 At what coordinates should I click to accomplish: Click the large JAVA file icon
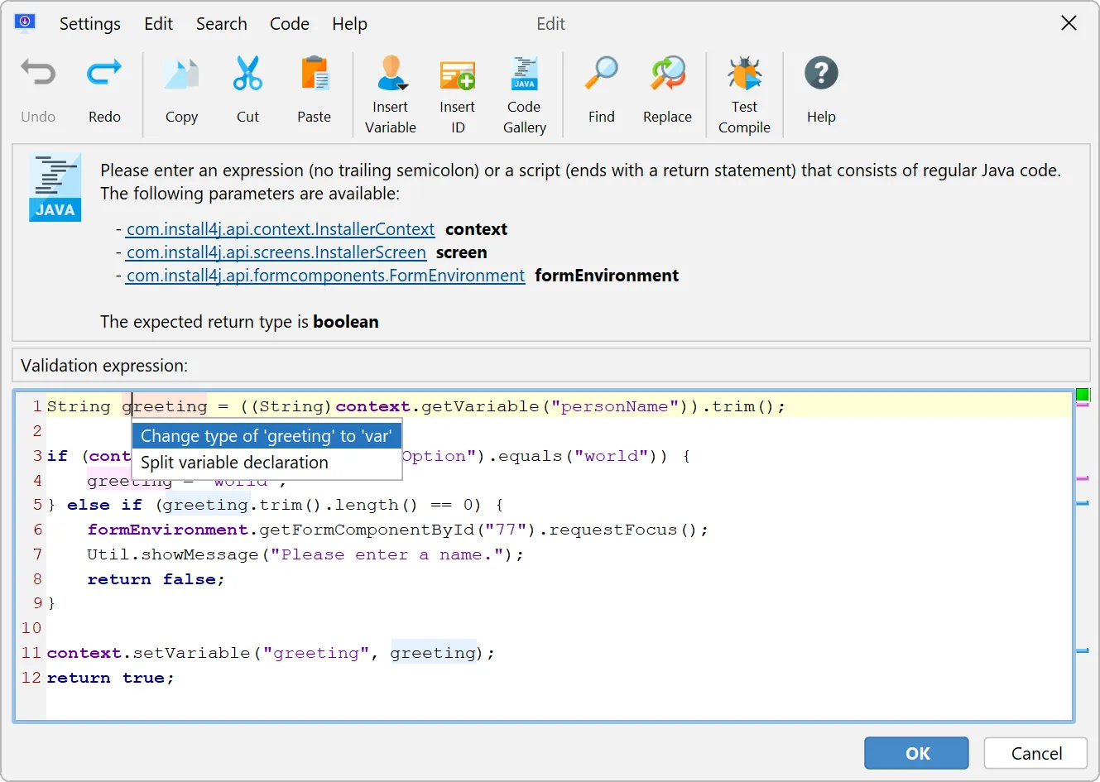(x=55, y=187)
